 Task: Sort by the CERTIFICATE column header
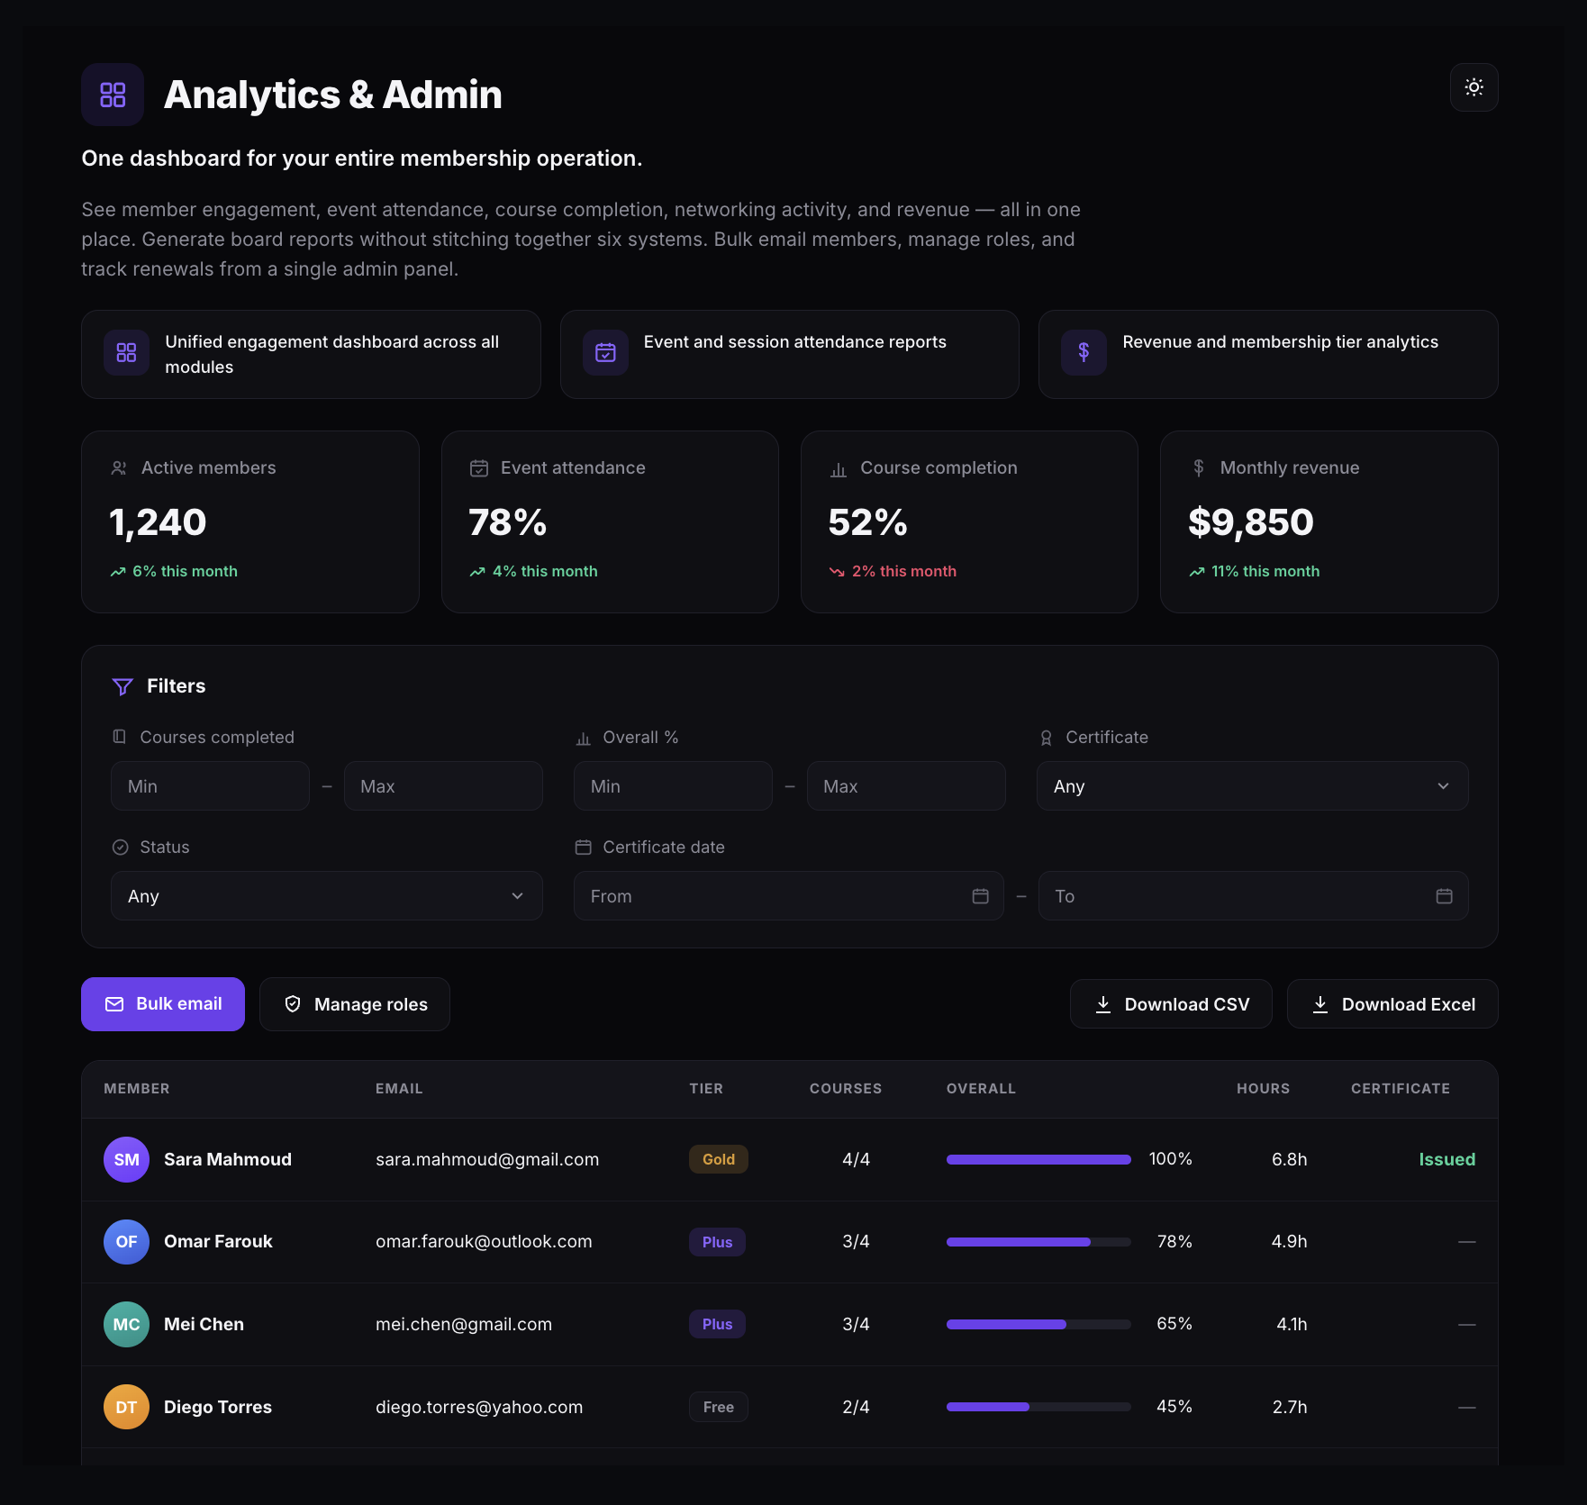[1401, 1089]
